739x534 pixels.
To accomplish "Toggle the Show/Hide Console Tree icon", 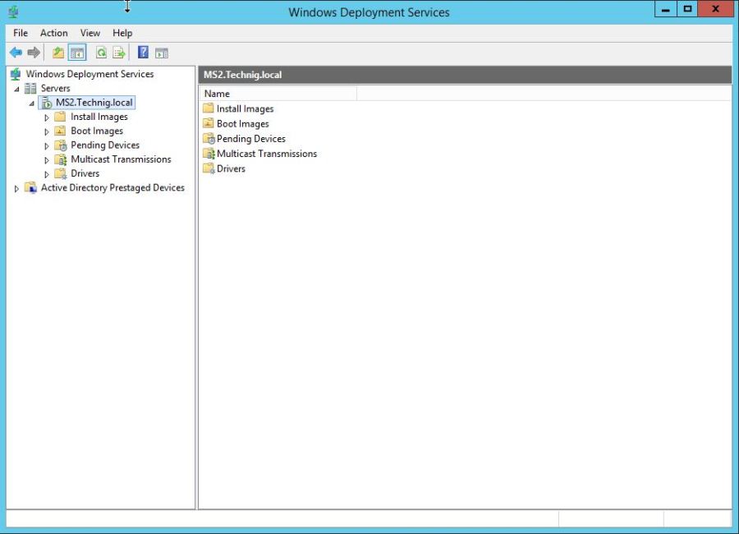I will 77,53.
